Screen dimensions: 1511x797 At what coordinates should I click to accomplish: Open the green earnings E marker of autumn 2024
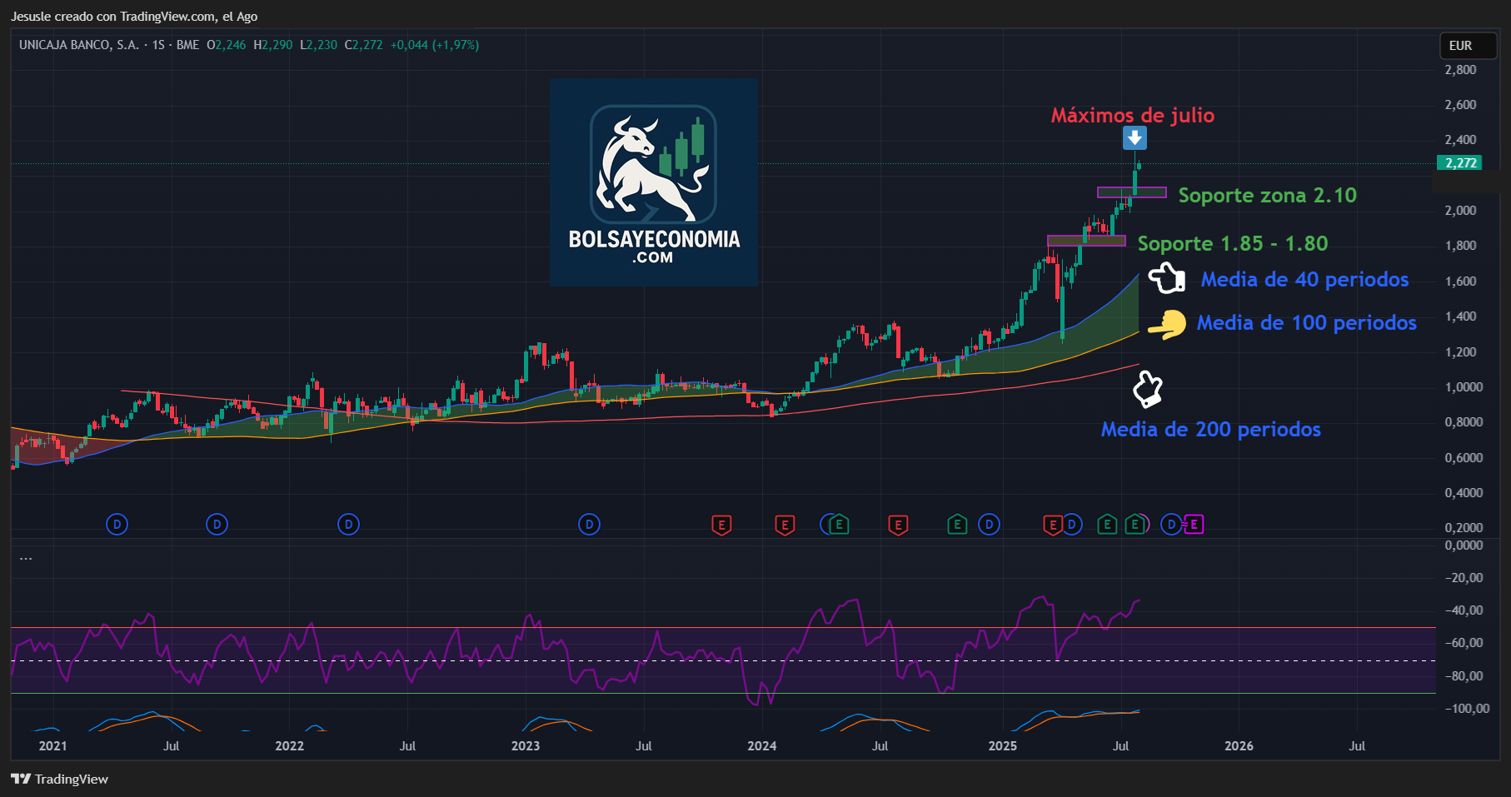click(957, 525)
